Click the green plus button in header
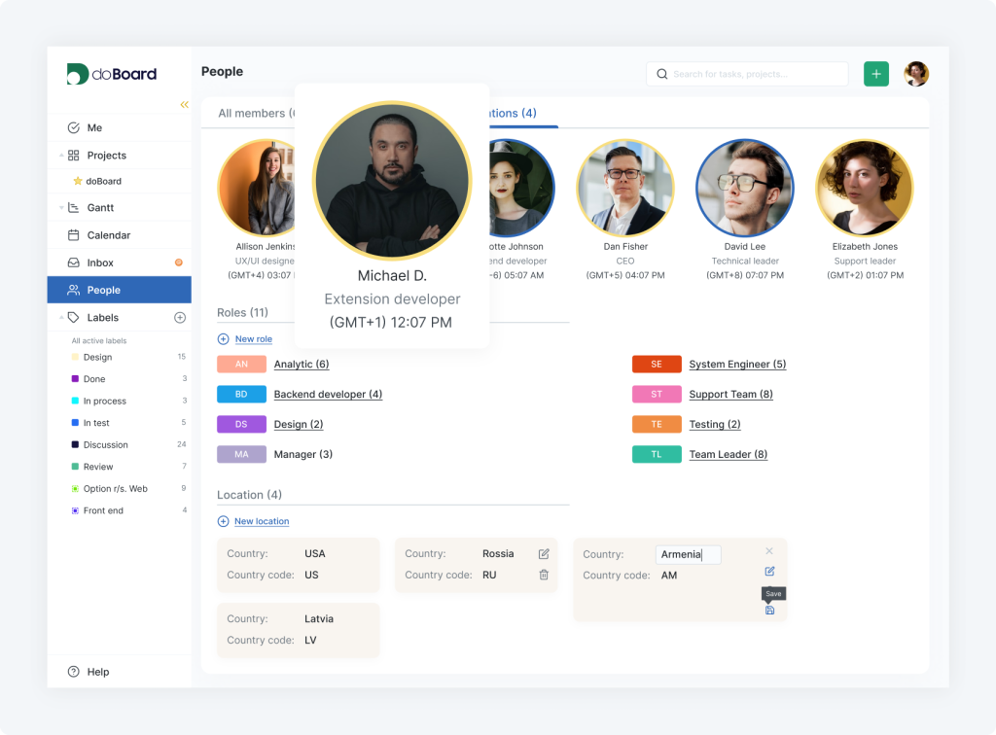The height and width of the screenshot is (735, 996). [875, 74]
